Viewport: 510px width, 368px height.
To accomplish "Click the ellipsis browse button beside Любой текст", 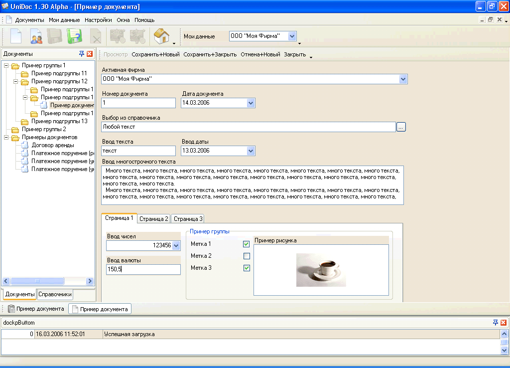I will pyautogui.click(x=401, y=127).
